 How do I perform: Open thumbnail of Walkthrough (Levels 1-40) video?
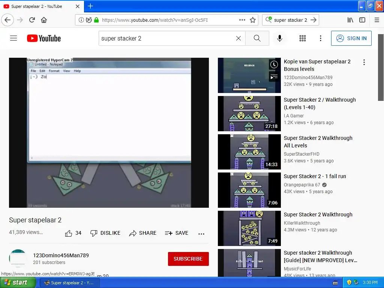pos(249,113)
